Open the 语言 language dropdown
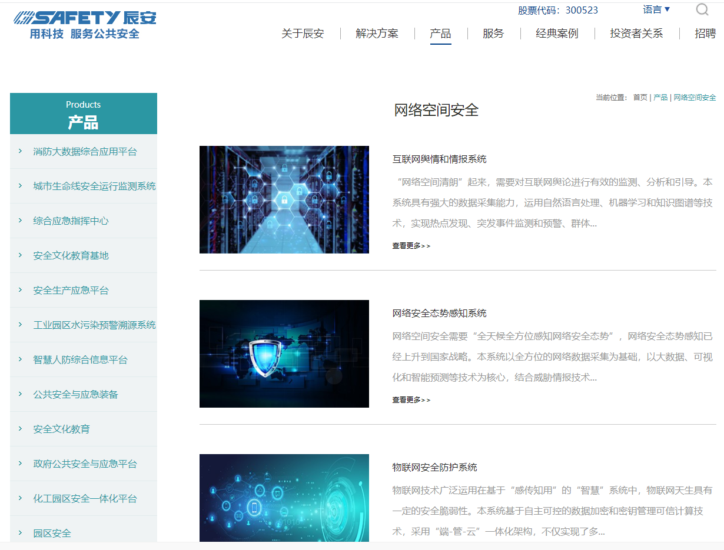Screen dimensions: 724x550 656,9
